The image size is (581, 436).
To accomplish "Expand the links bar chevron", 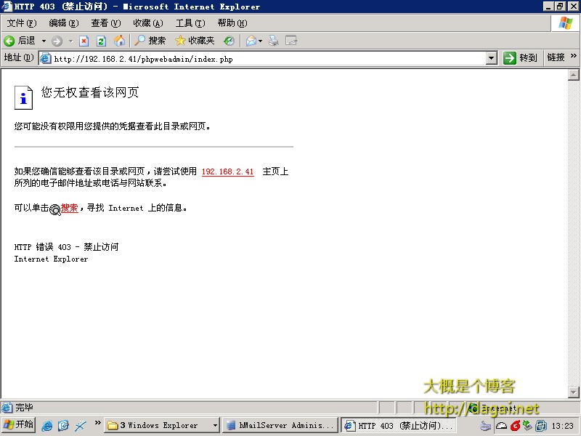I will pyautogui.click(x=574, y=56).
